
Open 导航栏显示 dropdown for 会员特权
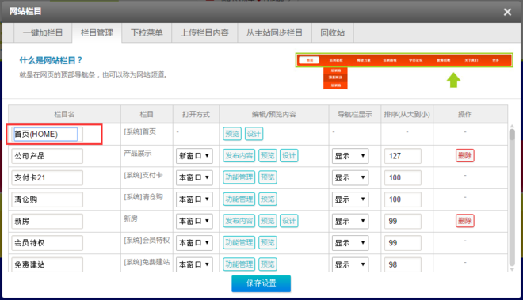(350, 243)
